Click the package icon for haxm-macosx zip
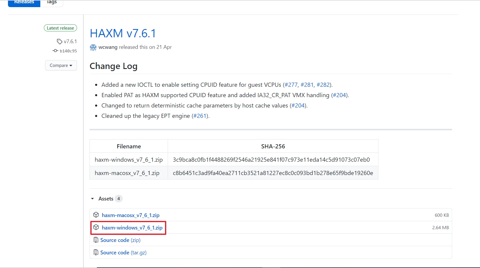This screenshot has width=480, height=268. point(96,215)
